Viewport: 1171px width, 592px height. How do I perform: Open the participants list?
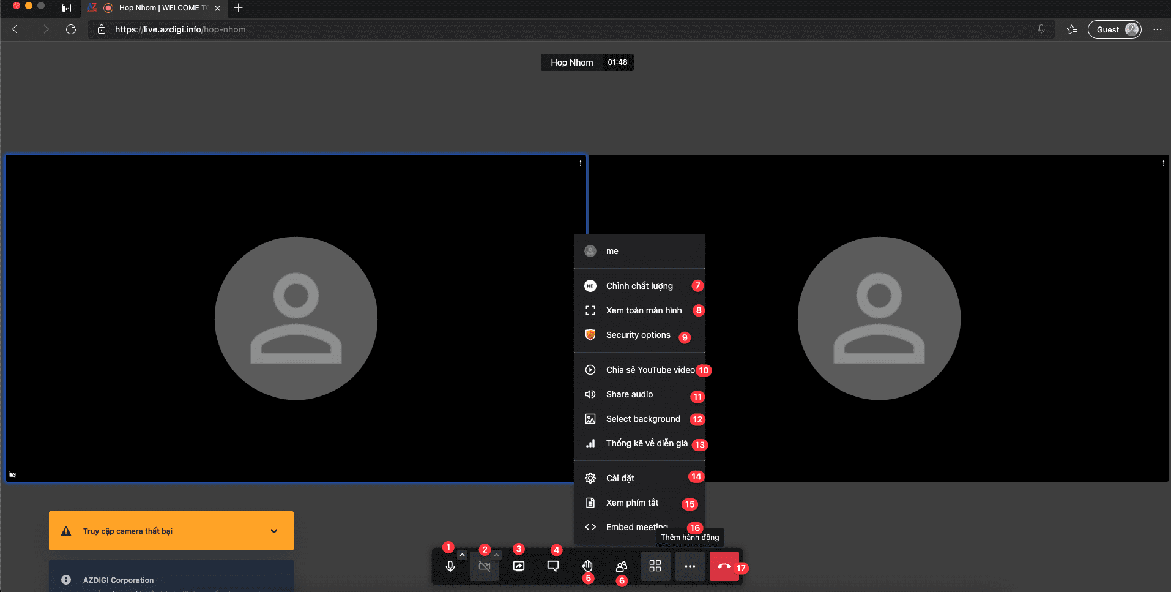pos(622,566)
